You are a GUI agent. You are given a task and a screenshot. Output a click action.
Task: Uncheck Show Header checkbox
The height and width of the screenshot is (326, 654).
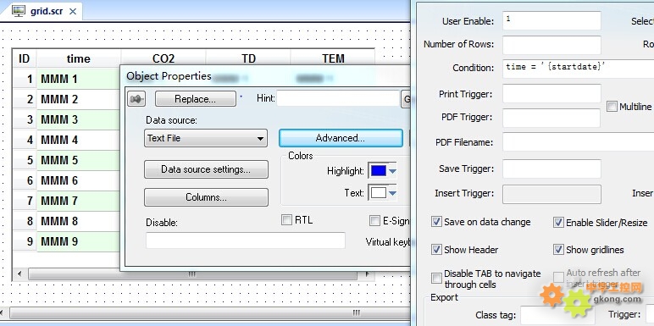(436, 250)
